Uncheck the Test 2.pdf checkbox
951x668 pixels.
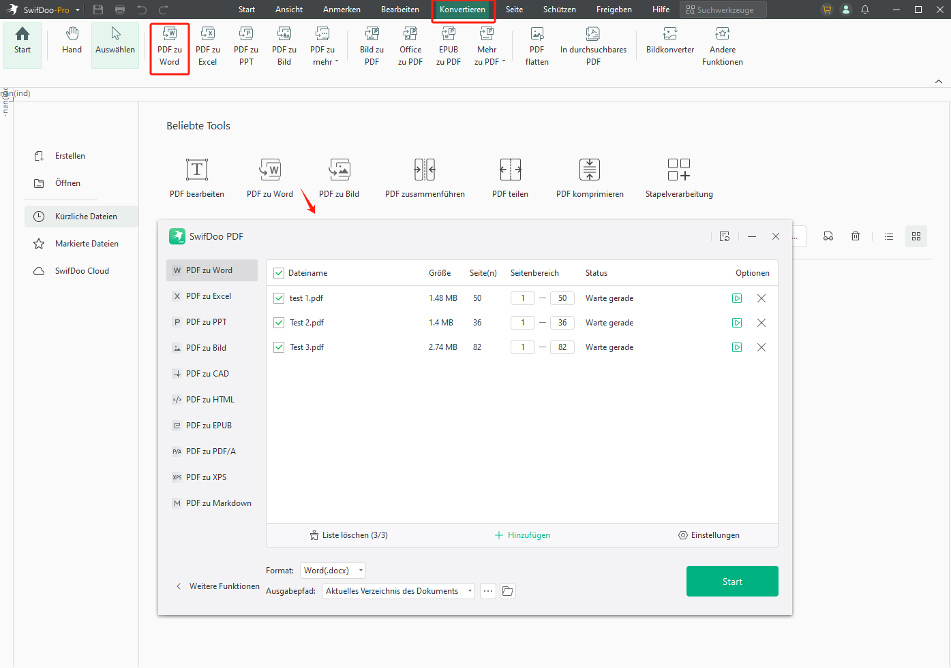pos(278,323)
